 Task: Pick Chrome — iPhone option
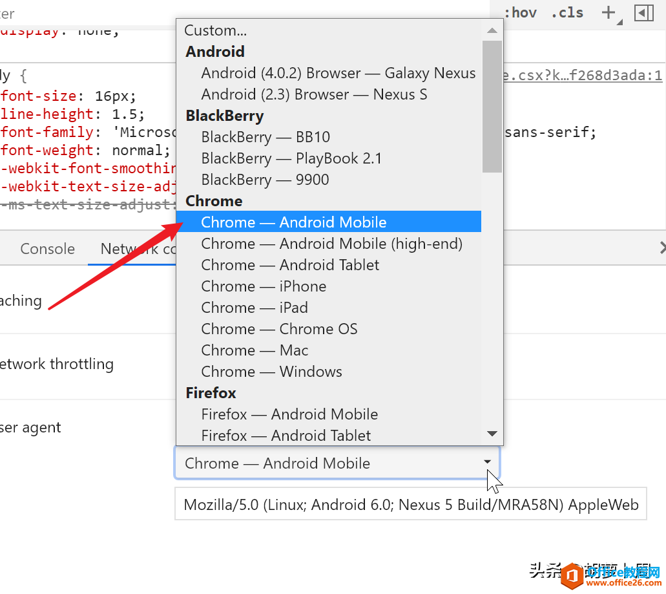click(328, 286)
